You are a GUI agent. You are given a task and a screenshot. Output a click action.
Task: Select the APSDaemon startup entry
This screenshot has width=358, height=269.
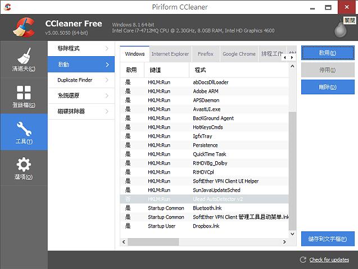point(205,100)
